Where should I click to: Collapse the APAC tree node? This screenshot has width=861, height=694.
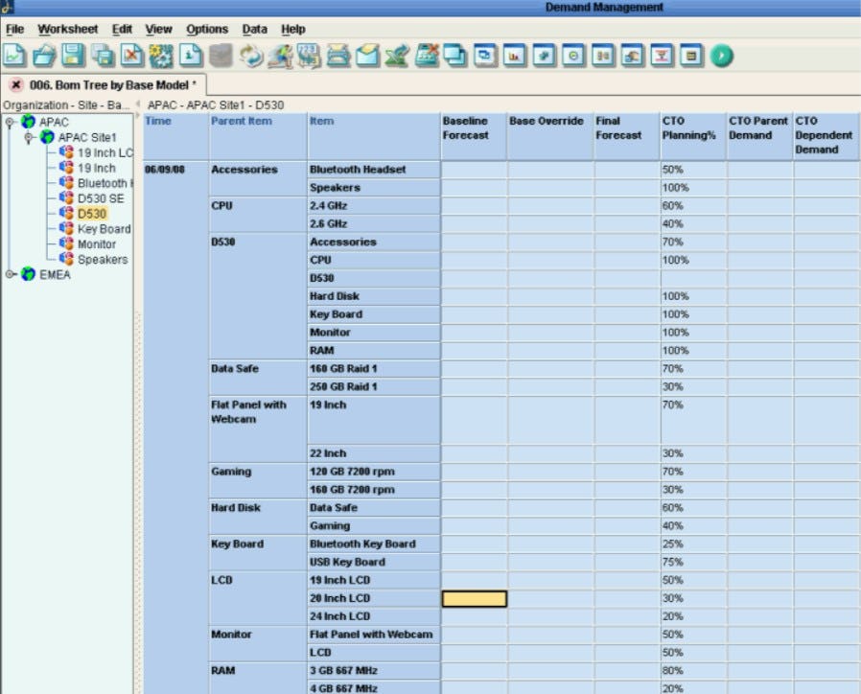click(x=10, y=122)
